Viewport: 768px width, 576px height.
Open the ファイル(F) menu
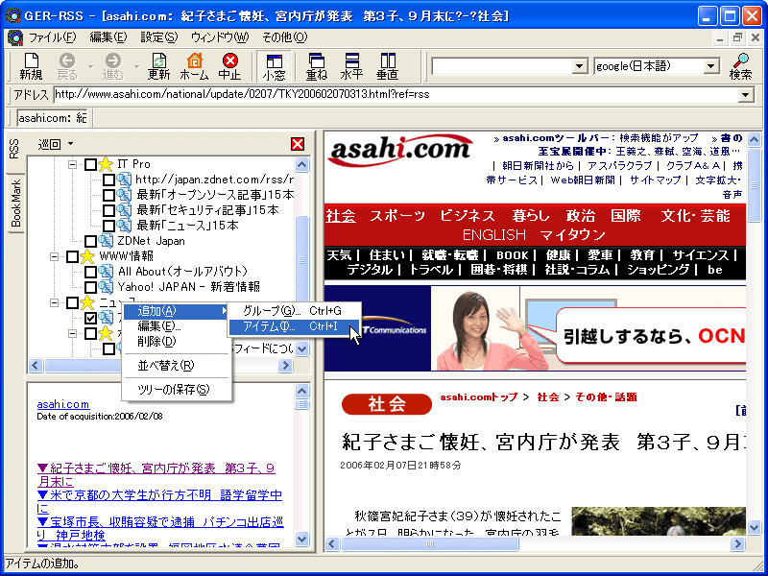tap(53, 37)
